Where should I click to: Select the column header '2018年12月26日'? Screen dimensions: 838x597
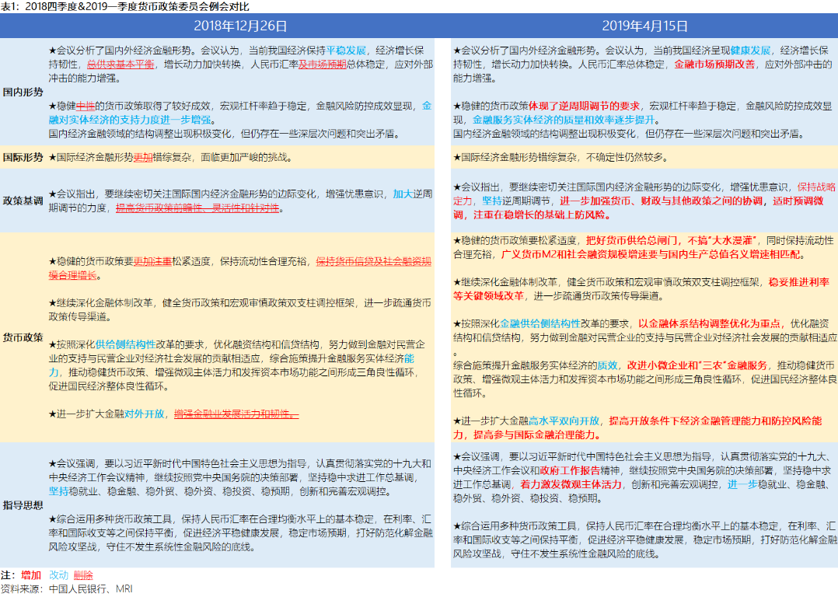click(x=240, y=26)
